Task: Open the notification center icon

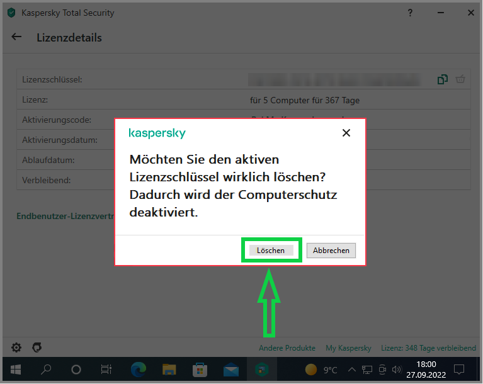Action: [x=459, y=370]
